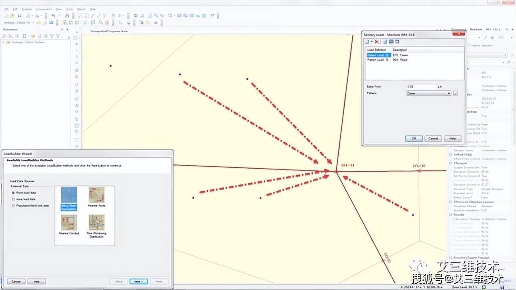Viewport: 516px width, 290px height.
Task: Toggle the Add to Selection checkbox
Action: click(x=469, y=46)
